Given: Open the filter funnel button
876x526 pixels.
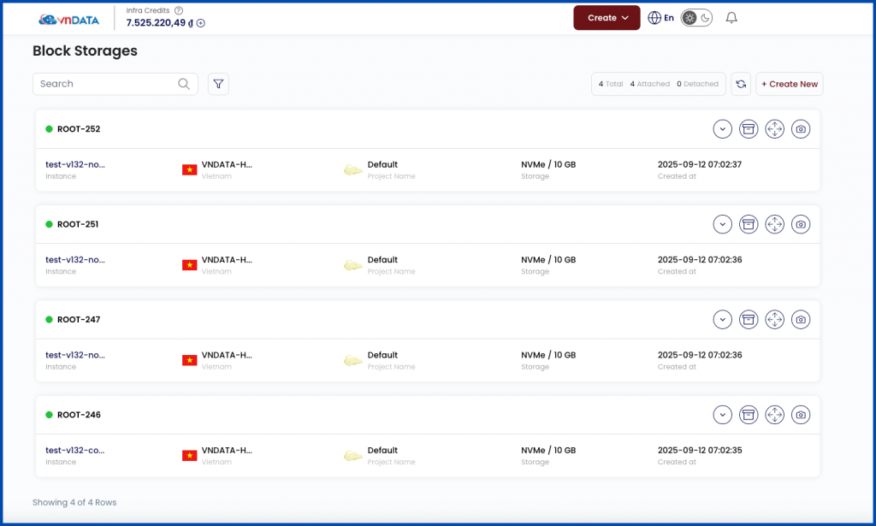Looking at the screenshot, I should pyautogui.click(x=218, y=84).
